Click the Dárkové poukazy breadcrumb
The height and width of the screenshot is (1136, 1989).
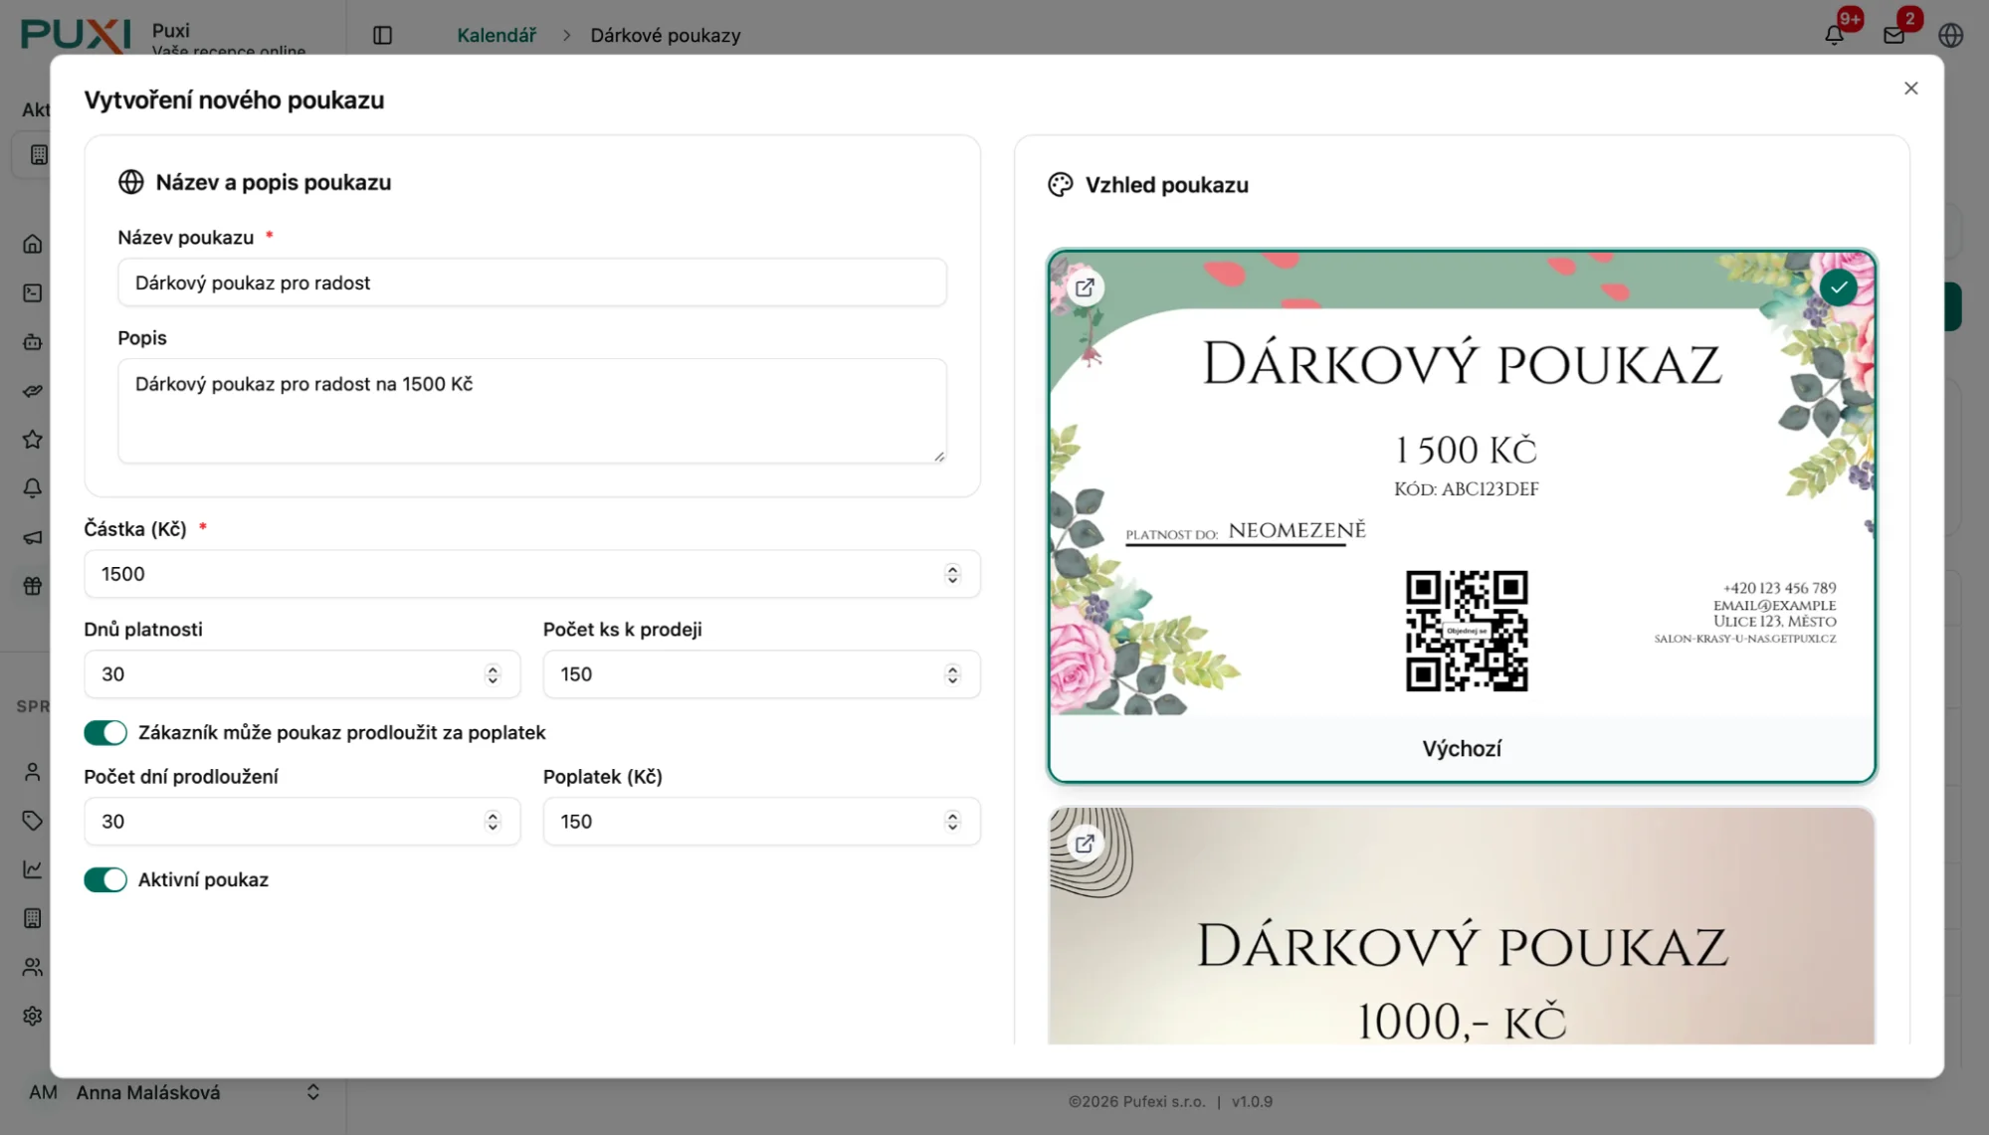tap(665, 35)
